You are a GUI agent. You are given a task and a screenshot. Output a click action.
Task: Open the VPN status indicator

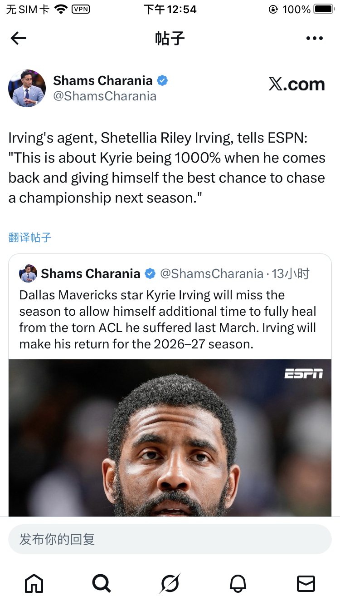80,9
